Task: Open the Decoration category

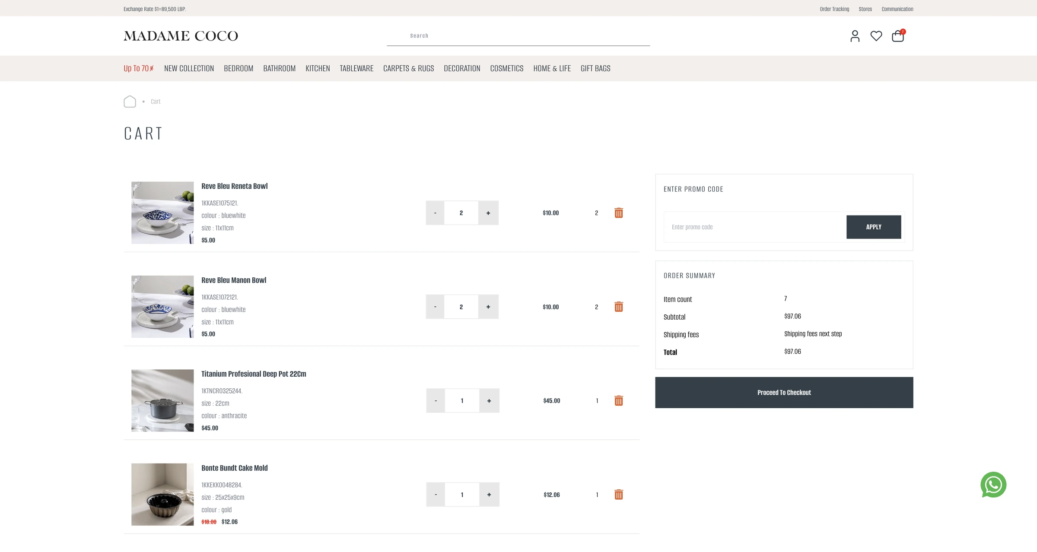Action: [x=462, y=68]
